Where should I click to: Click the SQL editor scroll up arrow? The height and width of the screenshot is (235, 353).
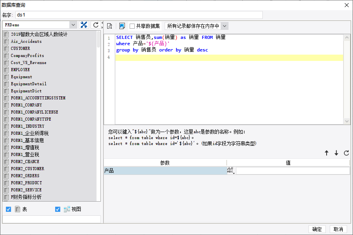pyautogui.click(x=347, y=37)
